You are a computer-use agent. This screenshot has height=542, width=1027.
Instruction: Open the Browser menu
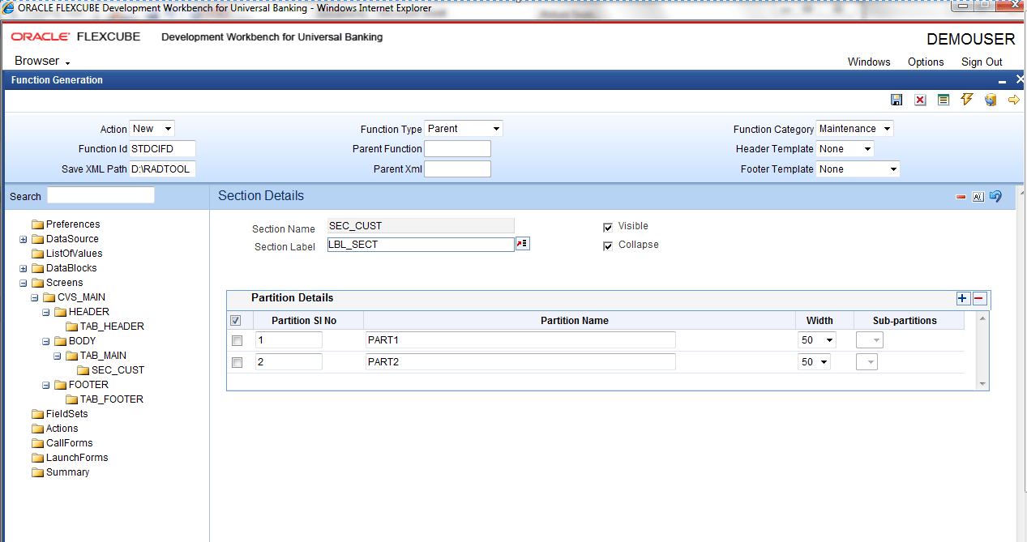[x=42, y=61]
